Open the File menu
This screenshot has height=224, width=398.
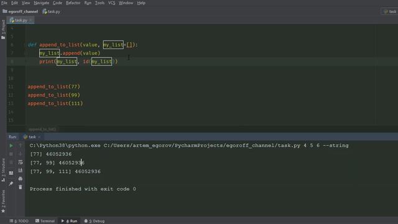[4, 3]
